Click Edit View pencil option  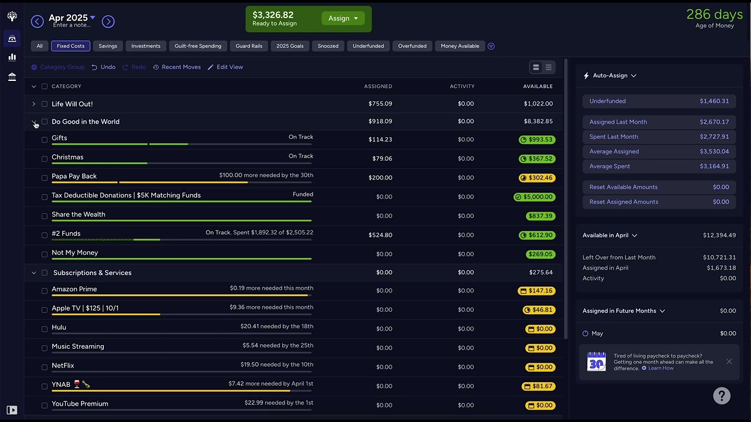225,67
